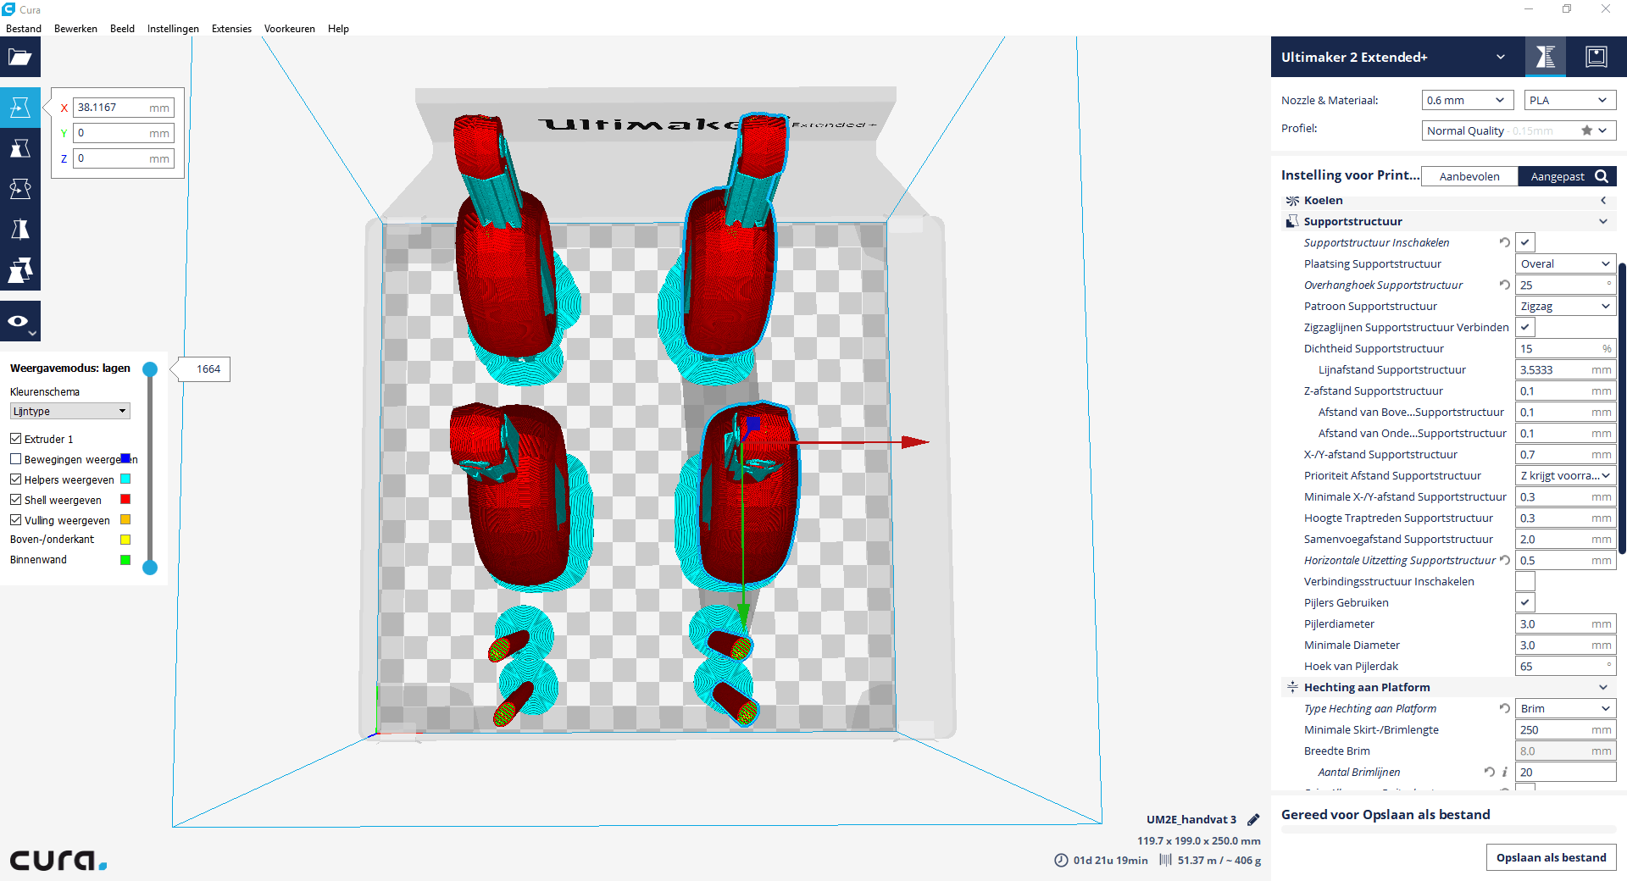Click the red Shell color swatch
Image resolution: width=1627 pixels, height=881 pixels.
125,499
